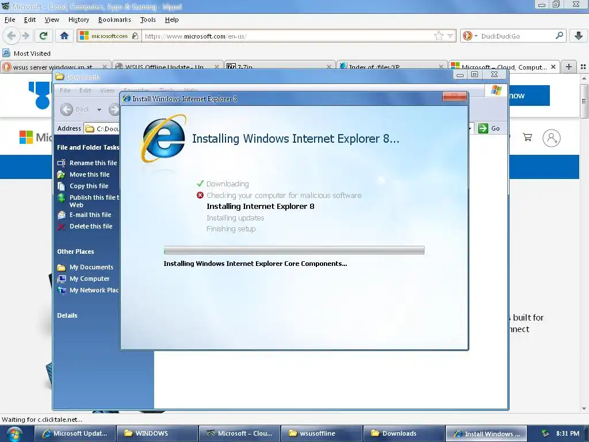Click Publish this file to the Web
The image size is (589, 442).
coord(88,201)
